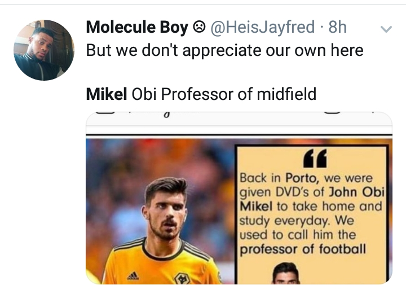This screenshot has height=294, width=406.
Task: Open the Molecule Boy display name
Action: (136, 27)
